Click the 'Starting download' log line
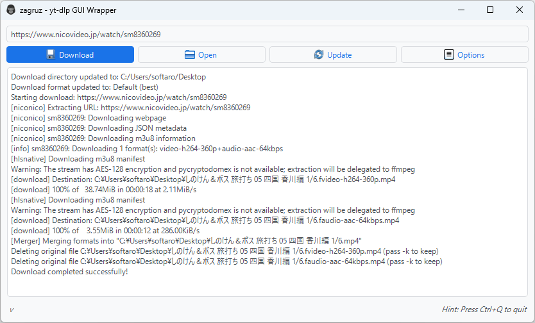 119,97
